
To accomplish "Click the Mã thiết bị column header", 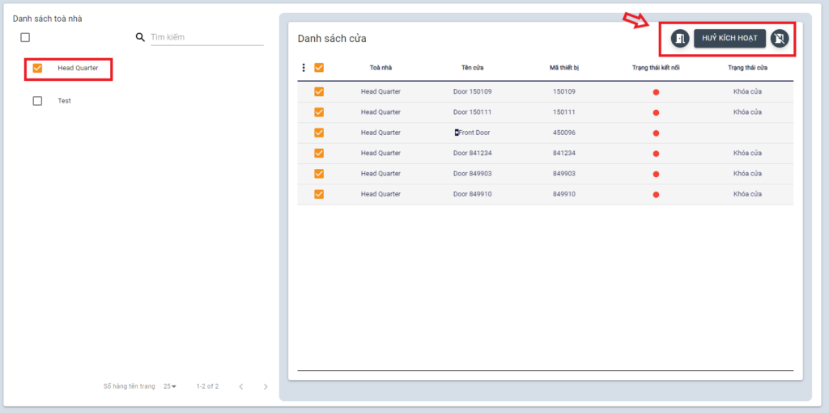I will point(563,68).
